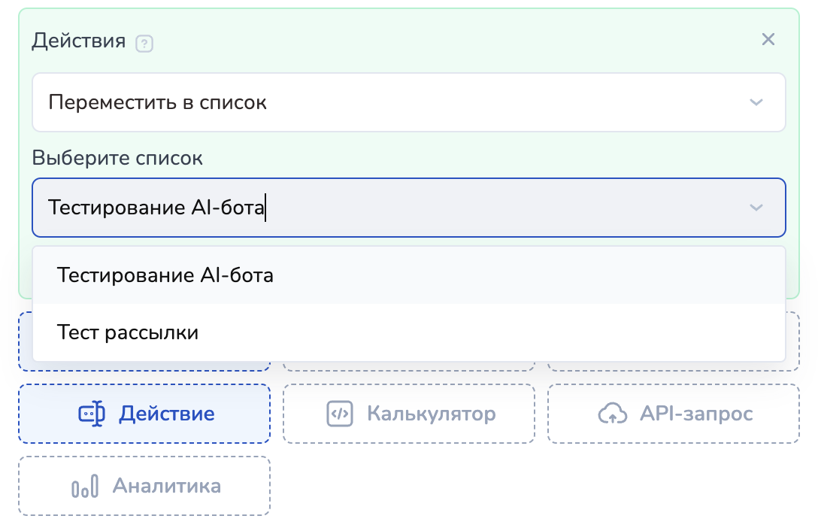The width and height of the screenshot is (818, 531).
Task: Add an API-запрос block
Action: [x=674, y=414]
